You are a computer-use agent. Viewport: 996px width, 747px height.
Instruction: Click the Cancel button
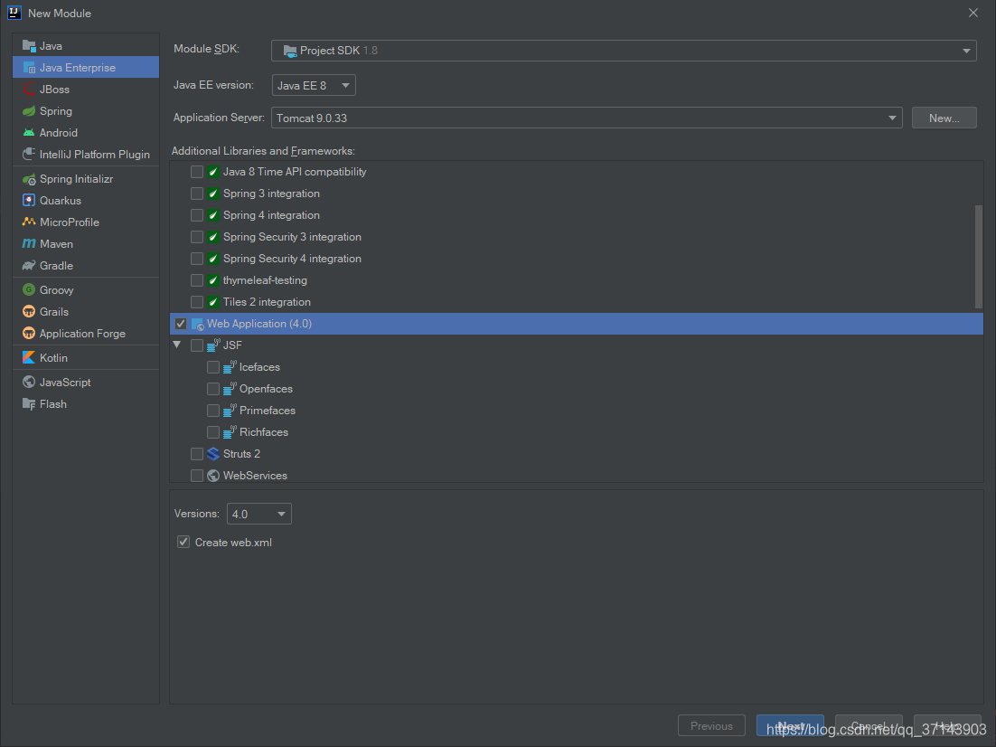click(869, 725)
